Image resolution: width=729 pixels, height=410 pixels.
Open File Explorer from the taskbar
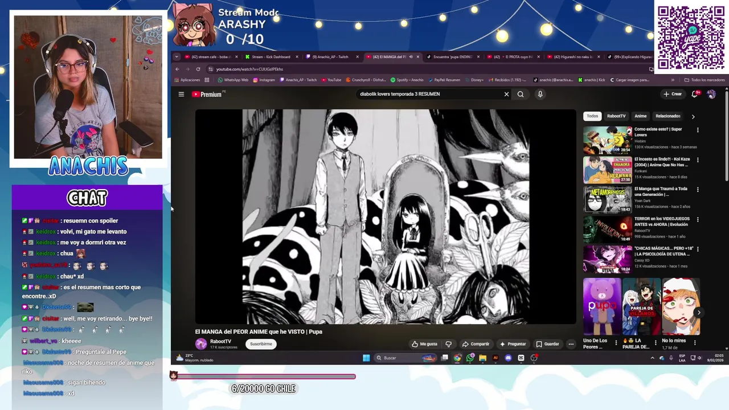tap(482, 358)
